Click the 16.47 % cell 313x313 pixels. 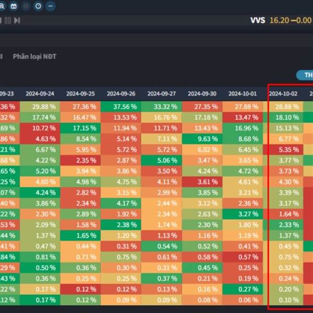click(80, 117)
